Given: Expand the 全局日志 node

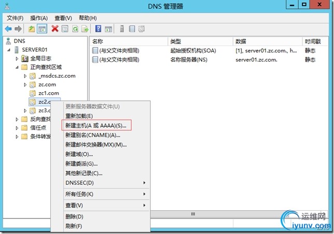Looking at the screenshot, I should point(17,58).
